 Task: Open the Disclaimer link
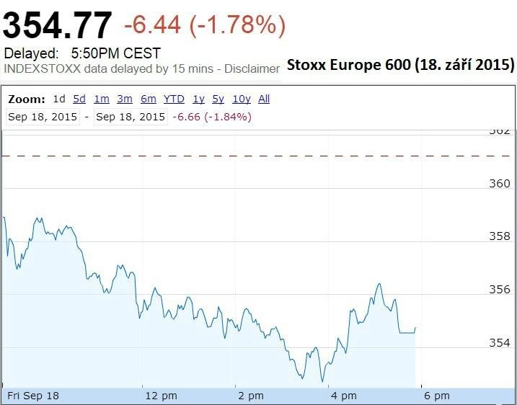point(252,69)
